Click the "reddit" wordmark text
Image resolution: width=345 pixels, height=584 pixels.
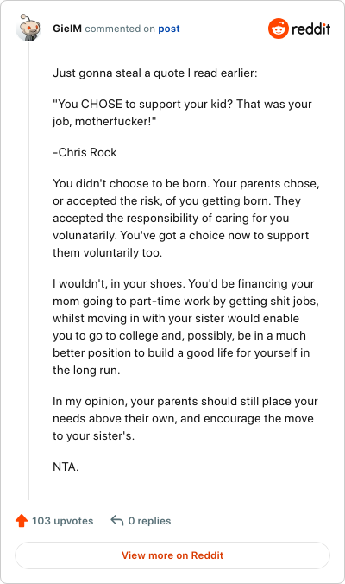coord(310,29)
